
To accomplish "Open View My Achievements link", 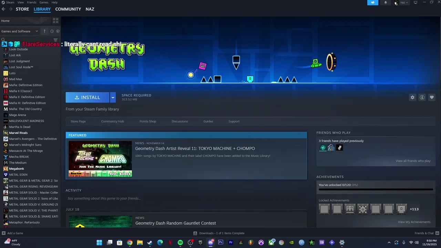I will pos(414,222).
